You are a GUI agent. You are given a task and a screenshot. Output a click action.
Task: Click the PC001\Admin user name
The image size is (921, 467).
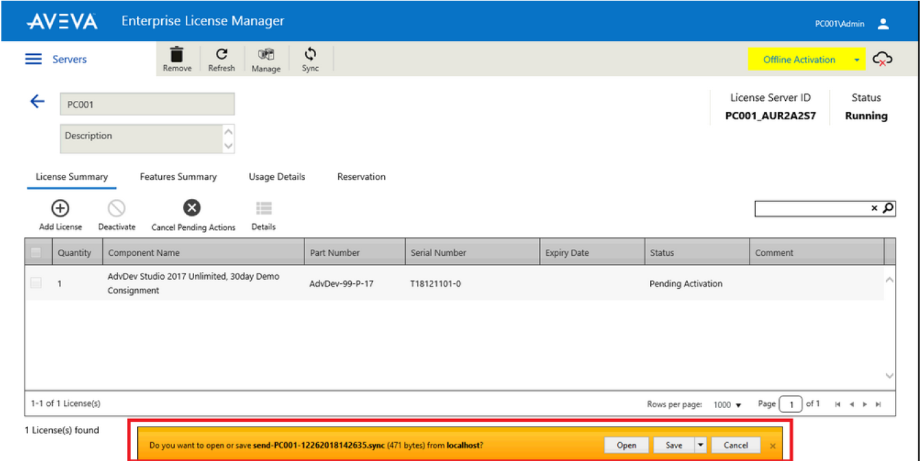[840, 24]
